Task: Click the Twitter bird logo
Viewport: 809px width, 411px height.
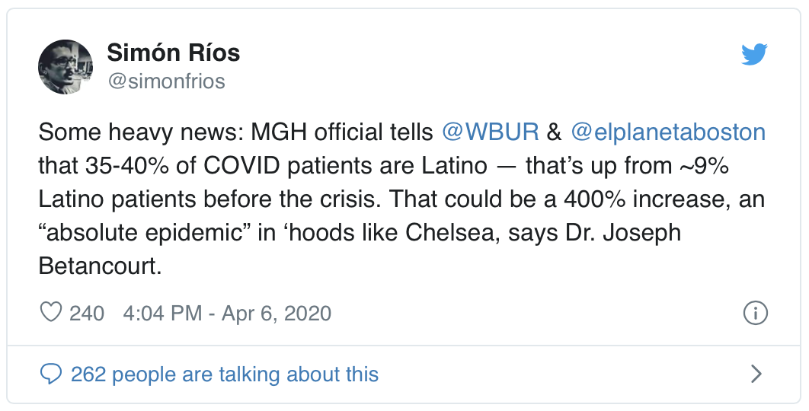Action: coord(754,54)
